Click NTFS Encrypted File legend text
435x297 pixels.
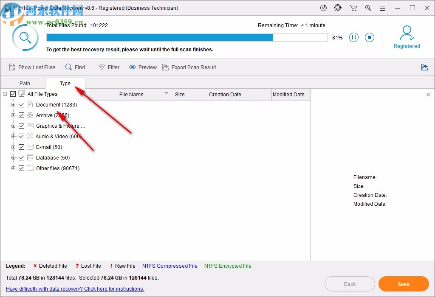[228, 266]
